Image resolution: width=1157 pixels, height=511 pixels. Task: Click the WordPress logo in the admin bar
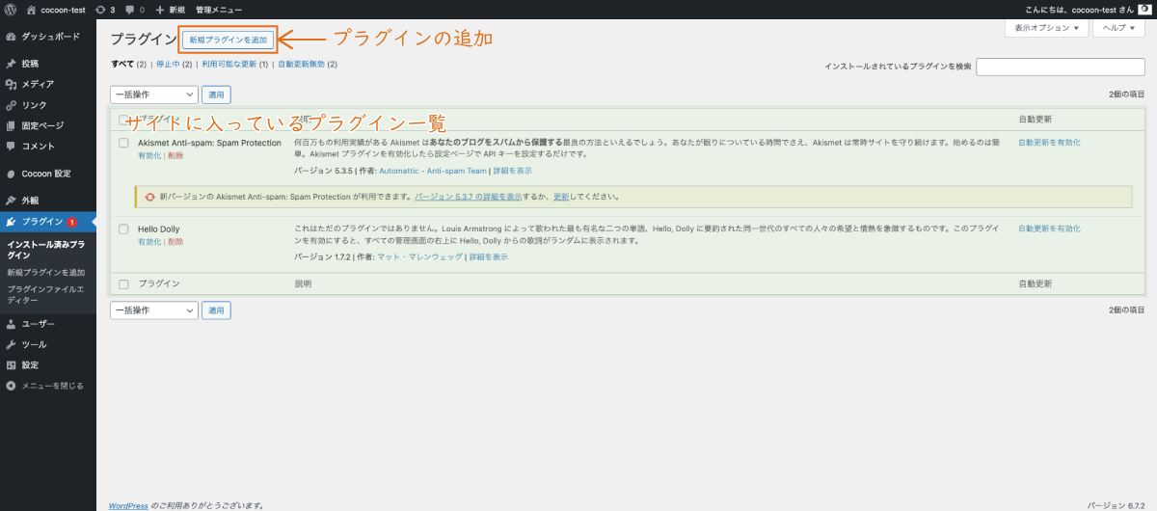tap(10, 9)
